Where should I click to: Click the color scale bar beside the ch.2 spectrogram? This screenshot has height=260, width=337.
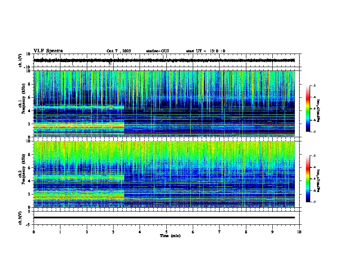(x=308, y=179)
